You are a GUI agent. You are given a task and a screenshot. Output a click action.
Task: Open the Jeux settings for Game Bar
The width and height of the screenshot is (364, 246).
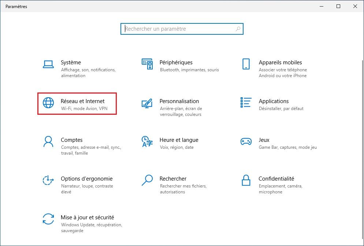pyautogui.click(x=264, y=140)
